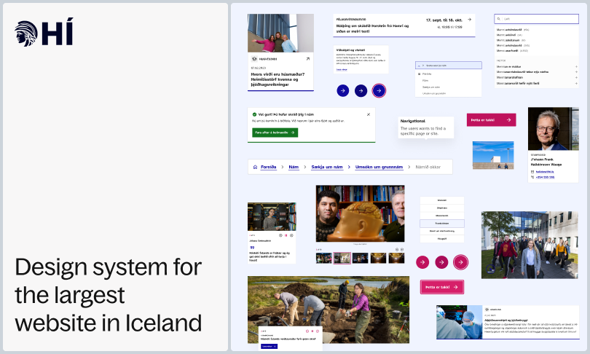This screenshot has width=590, height=354.
Task: Select the first item in the white menu list
Action: tap(442, 200)
